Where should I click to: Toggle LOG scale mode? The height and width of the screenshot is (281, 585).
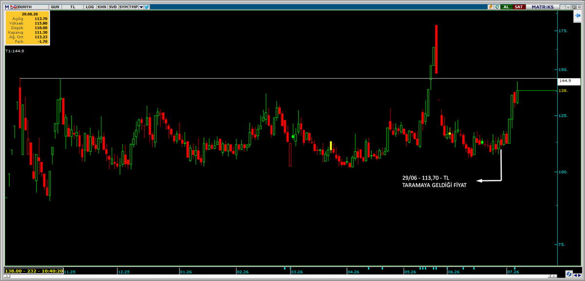pos(90,7)
